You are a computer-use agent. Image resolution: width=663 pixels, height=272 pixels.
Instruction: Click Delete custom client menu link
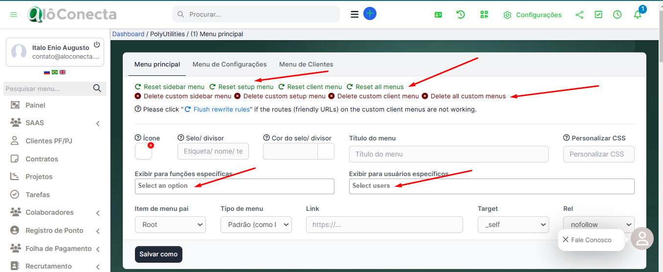coord(374,96)
